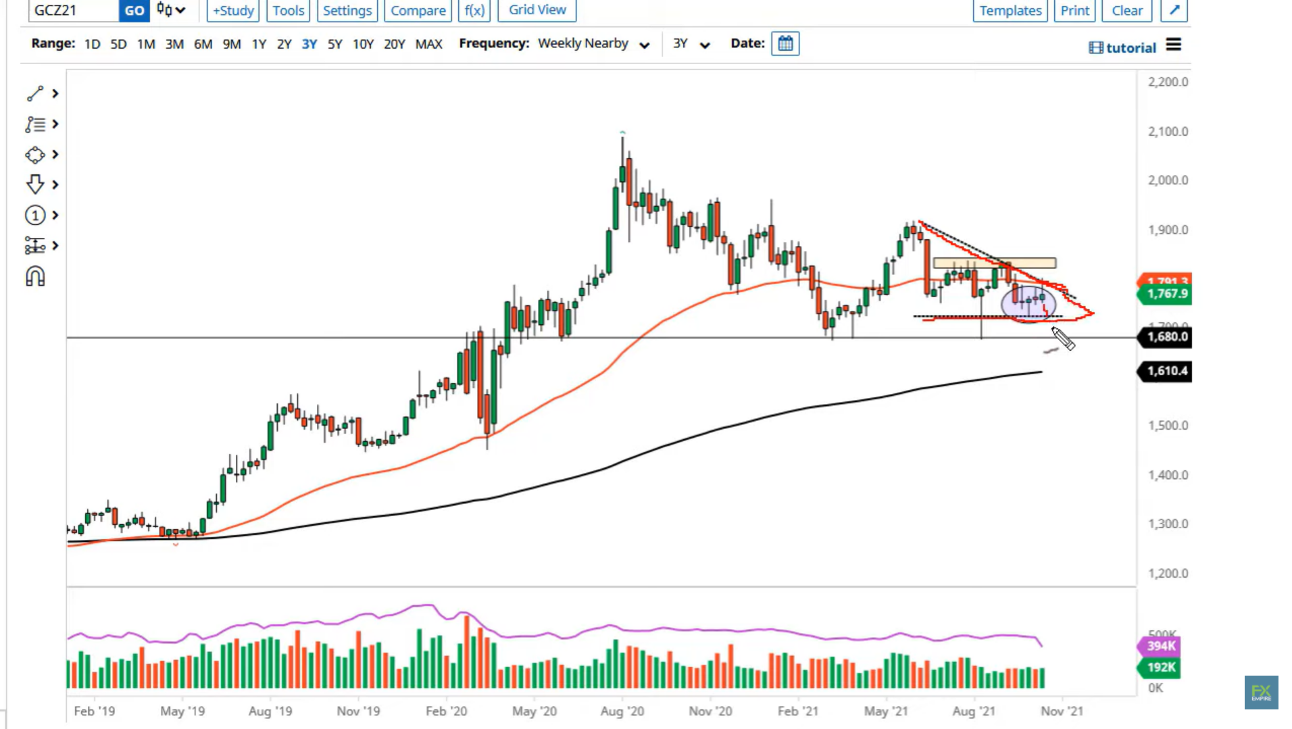Expand the numbered label options chevron

point(55,216)
